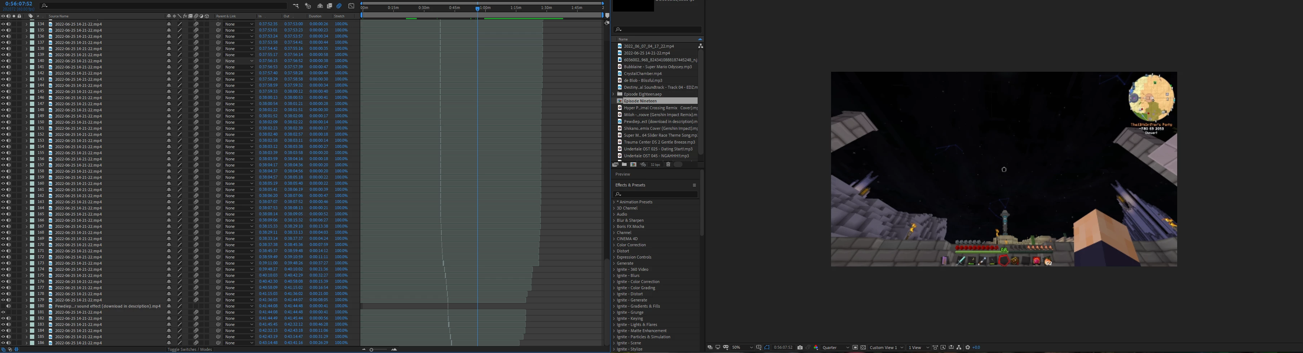
Task: Open the 50% magnification dropdown
Action: click(742, 348)
